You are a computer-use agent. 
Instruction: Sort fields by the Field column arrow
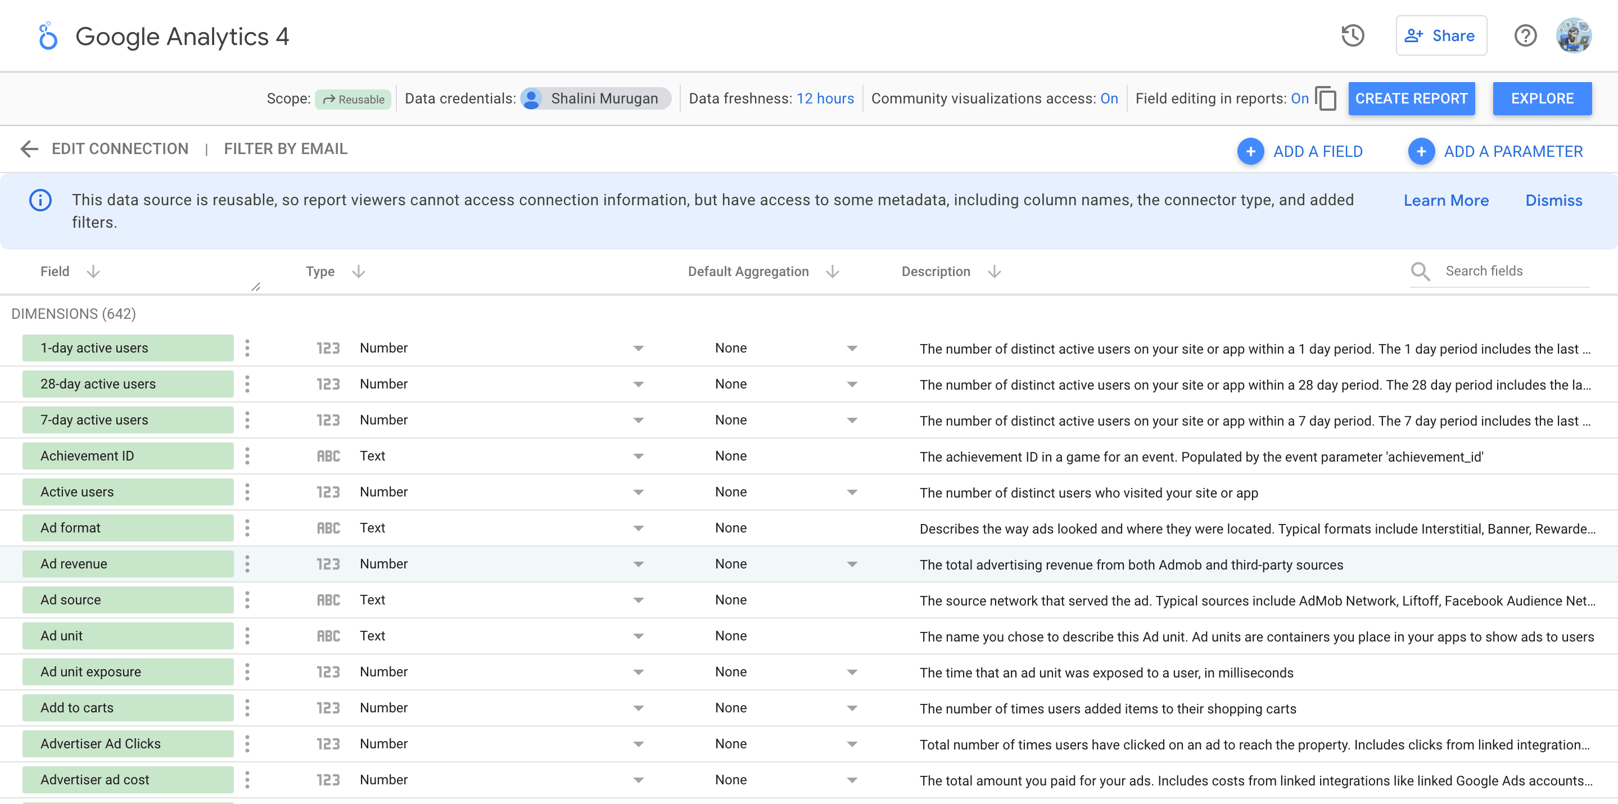(x=93, y=272)
